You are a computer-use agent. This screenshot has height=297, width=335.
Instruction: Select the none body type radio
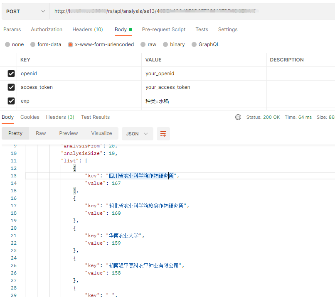click(x=7, y=44)
